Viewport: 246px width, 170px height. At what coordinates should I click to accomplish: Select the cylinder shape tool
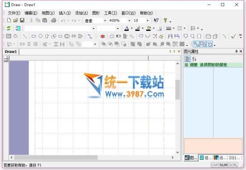208,36
